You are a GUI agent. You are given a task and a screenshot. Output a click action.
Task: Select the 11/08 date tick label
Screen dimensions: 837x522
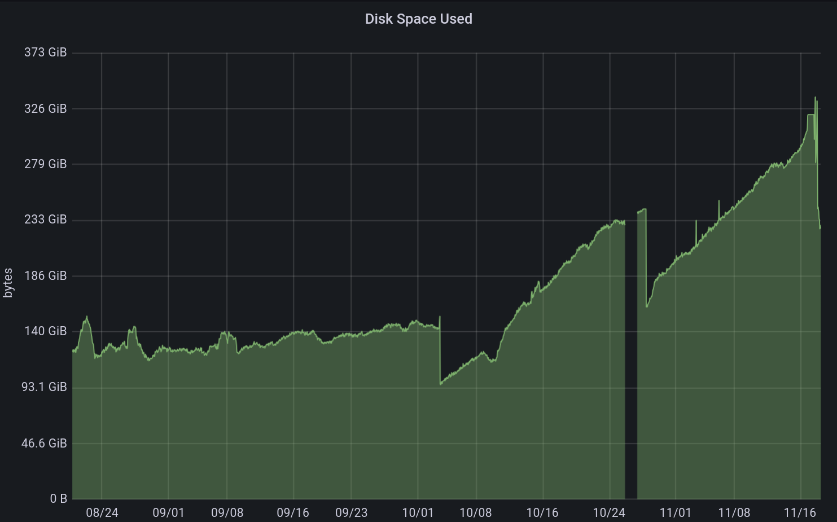point(734,512)
